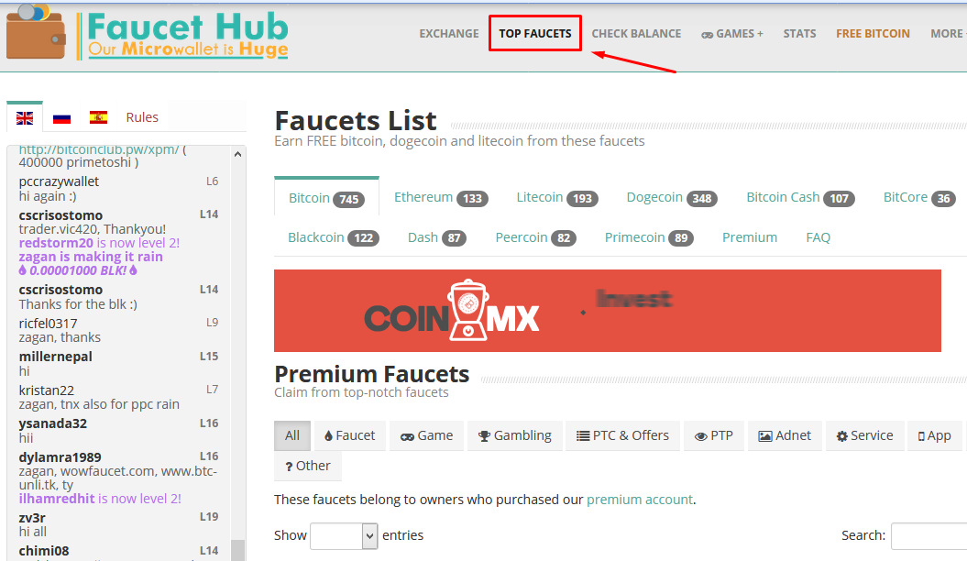Switch to the Bitcoin Cash tab
The width and height of the screenshot is (967, 561).
pyautogui.click(x=800, y=197)
